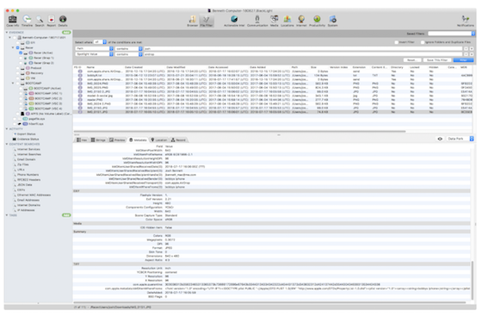Viewport: 482px width, 317px height.
Task: Remove the Spotlight Value condition with minus button
Action: 466,54
